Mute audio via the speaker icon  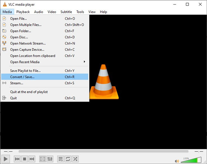[x=177, y=161]
